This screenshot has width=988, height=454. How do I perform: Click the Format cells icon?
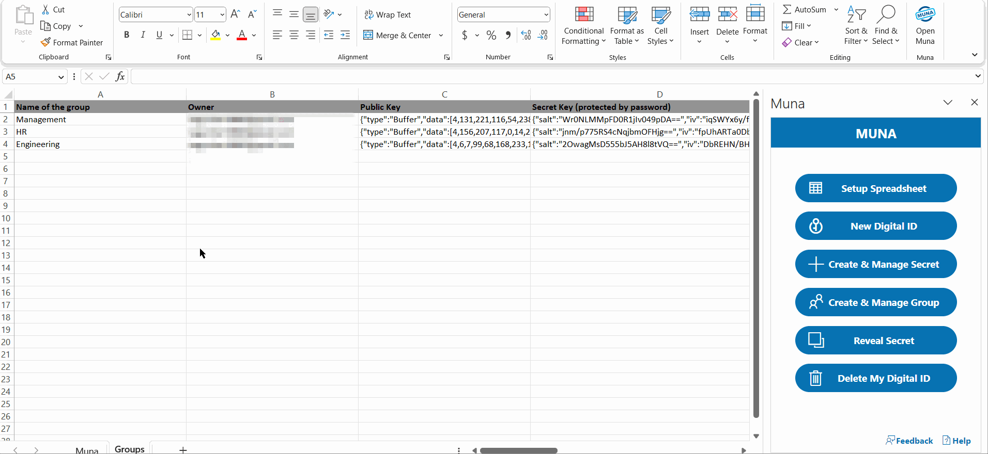pos(755,14)
